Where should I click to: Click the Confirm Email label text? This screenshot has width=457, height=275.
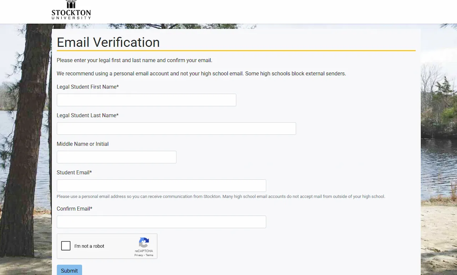click(x=74, y=209)
